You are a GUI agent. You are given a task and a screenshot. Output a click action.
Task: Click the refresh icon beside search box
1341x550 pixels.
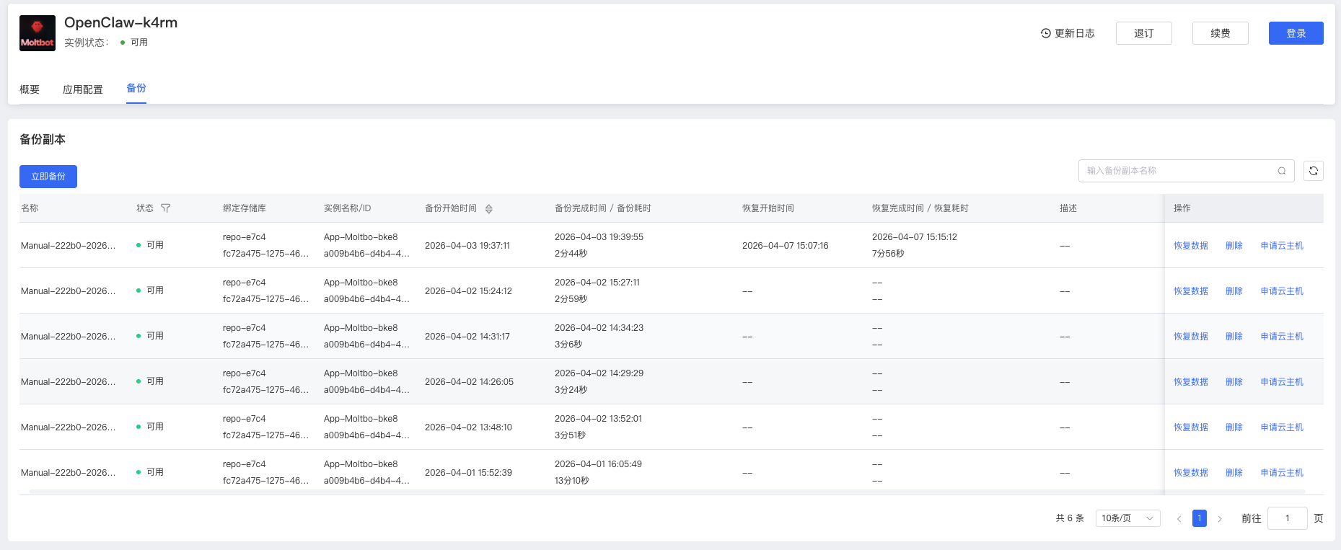pyautogui.click(x=1313, y=171)
